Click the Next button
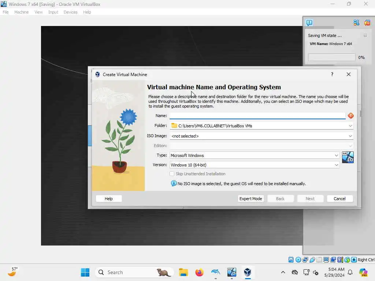Image resolution: width=375 pixels, height=281 pixels. click(x=310, y=199)
